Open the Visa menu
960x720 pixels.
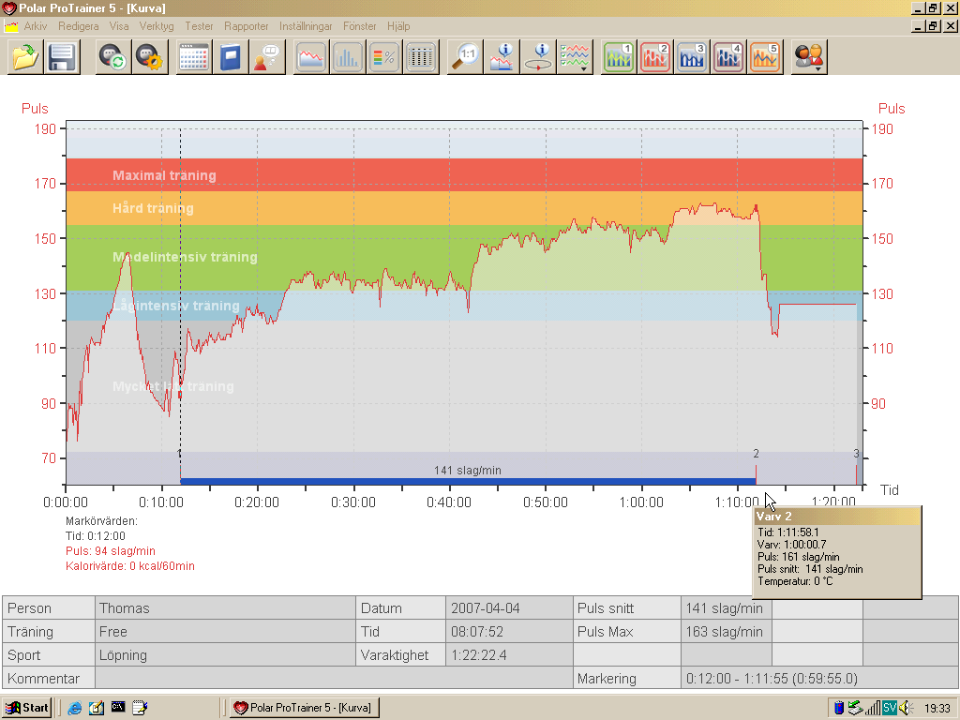tap(119, 26)
